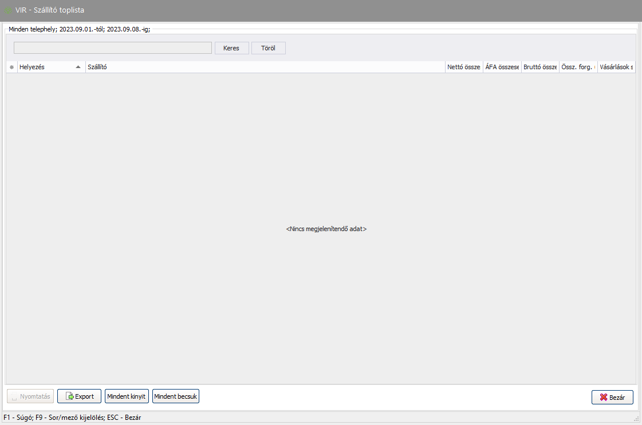The height and width of the screenshot is (425, 642).
Task: Click the Vásárlások column header
Action: click(616, 67)
